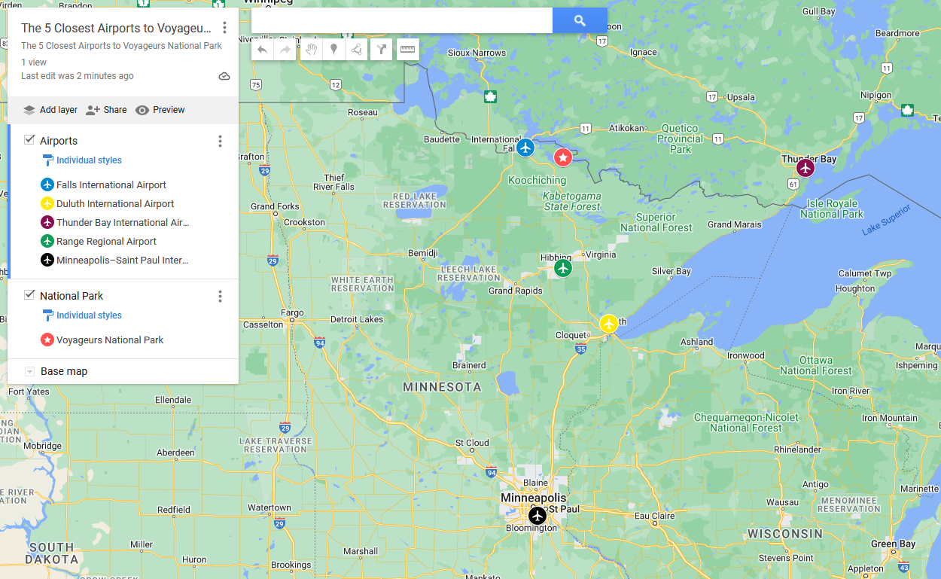
Task: Uncheck the National Park layer checkbox
Action: coord(29,295)
